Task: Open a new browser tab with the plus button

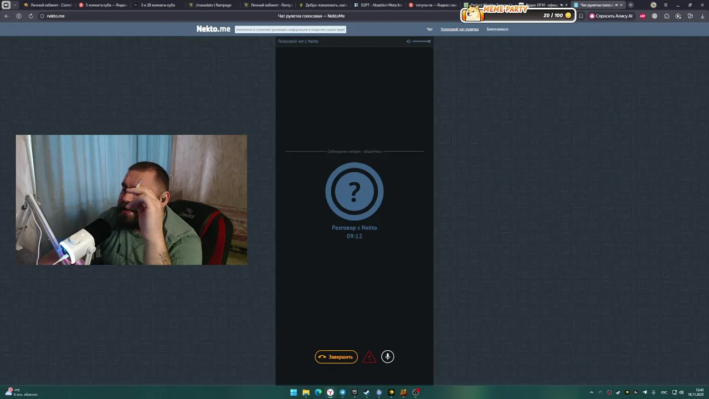Action: pyautogui.click(x=630, y=5)
